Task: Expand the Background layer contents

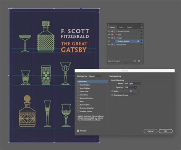Action: (x=116, y=44)
